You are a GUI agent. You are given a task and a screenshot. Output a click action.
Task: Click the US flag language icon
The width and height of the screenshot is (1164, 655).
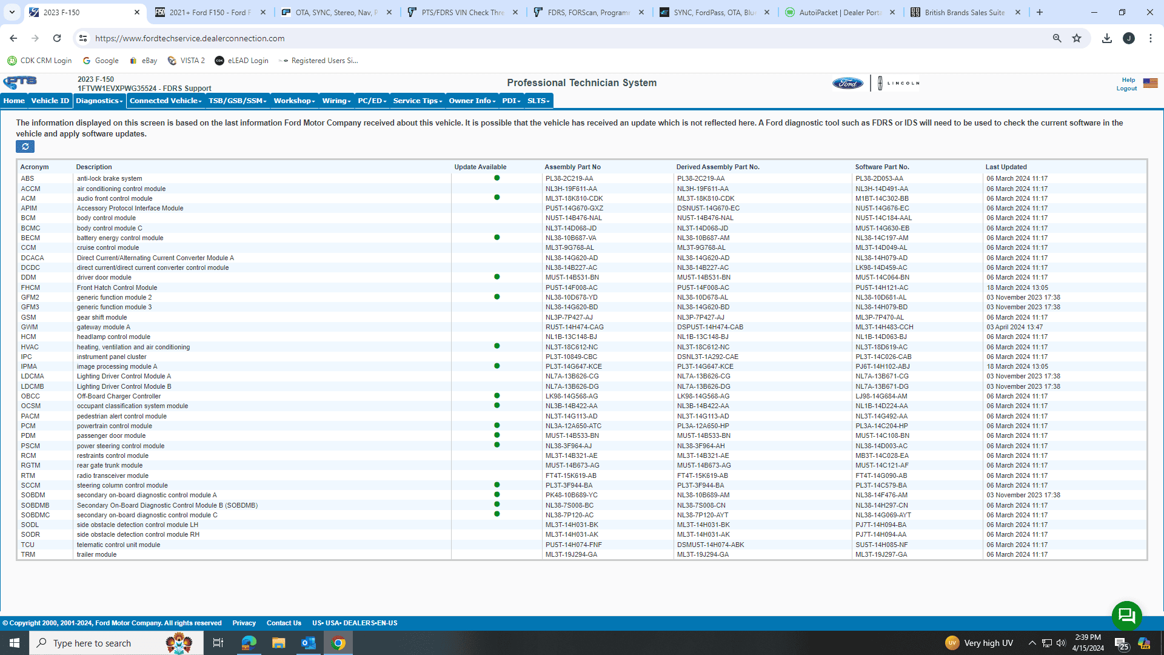(x=1150, y=83)
